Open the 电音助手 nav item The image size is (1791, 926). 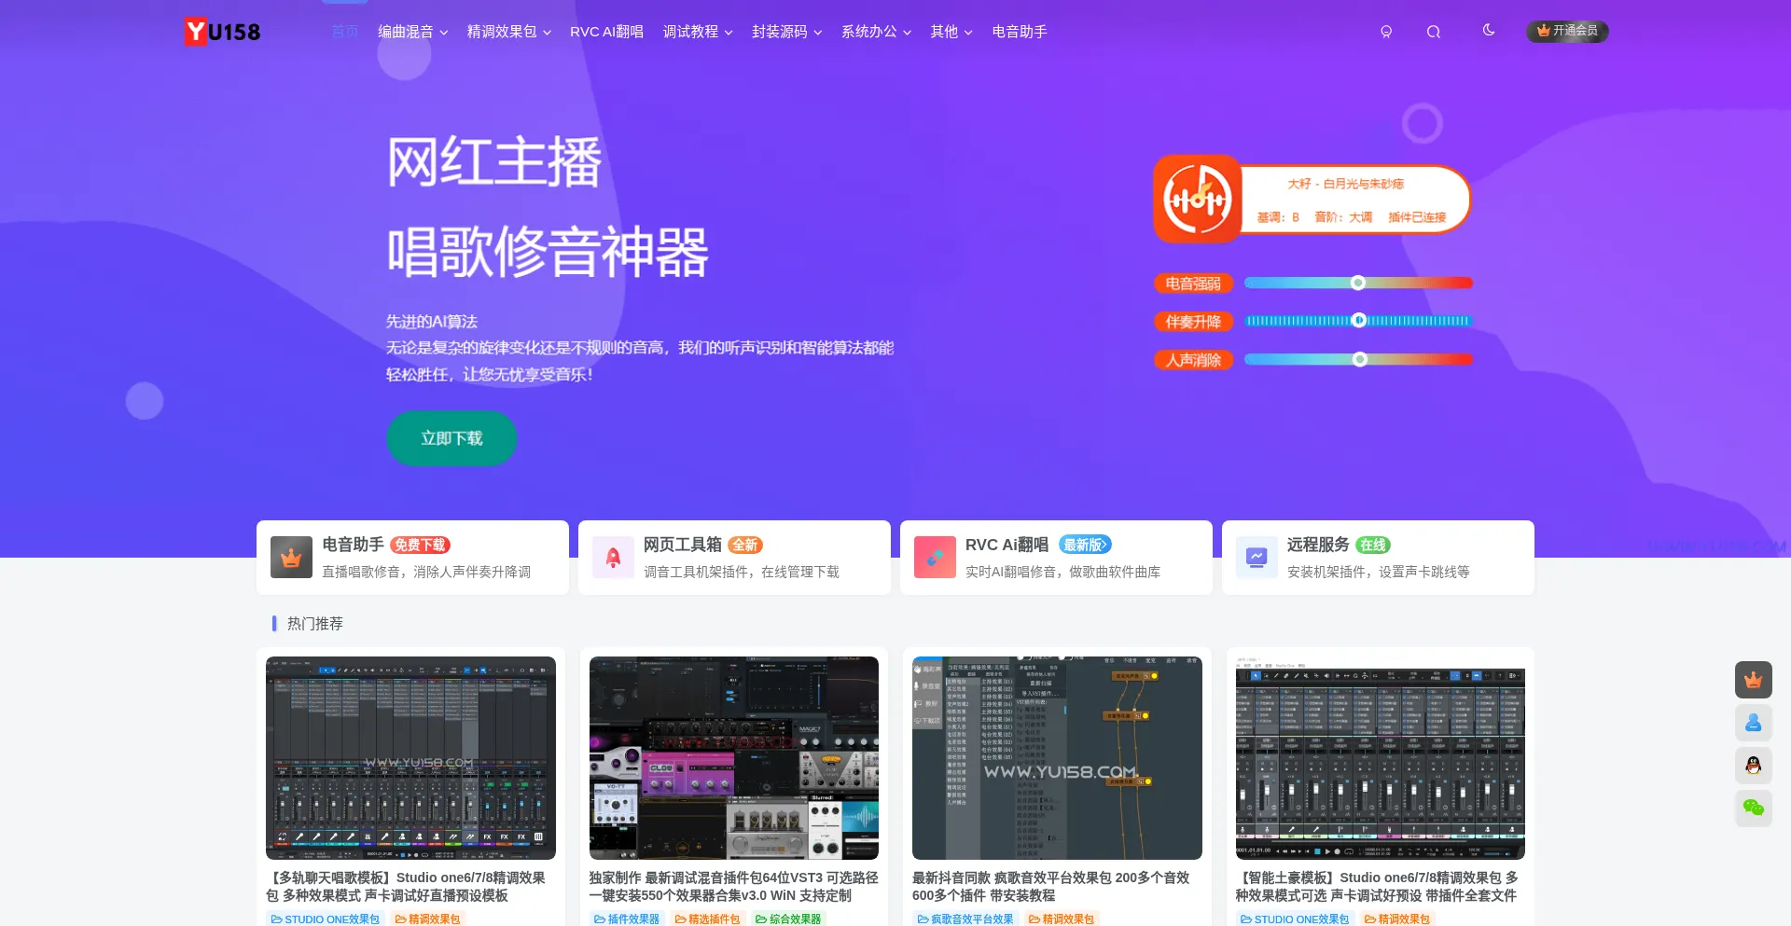1020,32
